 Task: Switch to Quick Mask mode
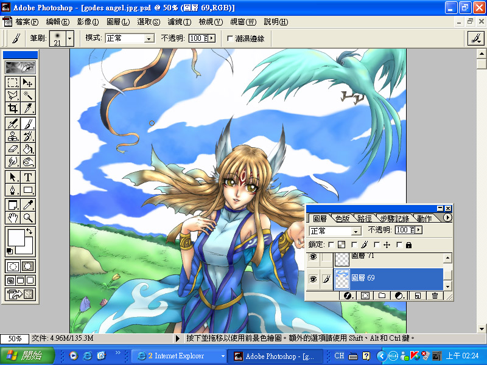(x=27, y=266)
